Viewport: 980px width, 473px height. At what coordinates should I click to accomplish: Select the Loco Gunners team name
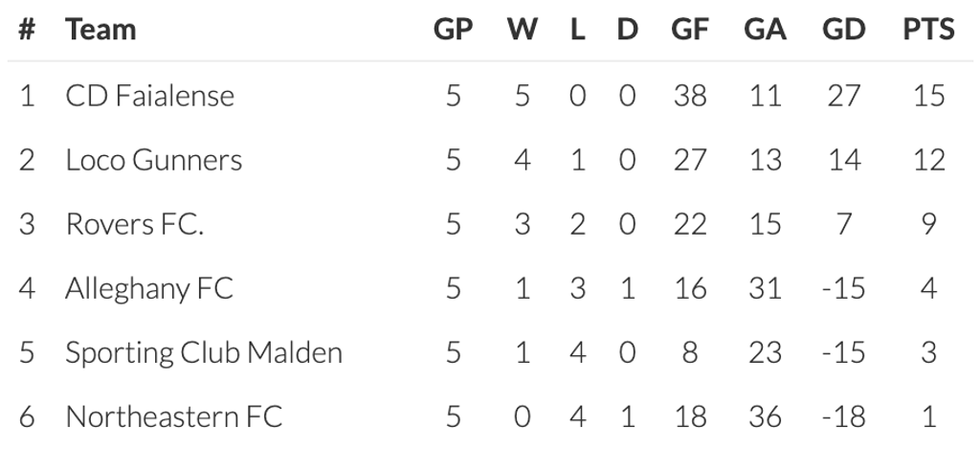coord(153,160)
